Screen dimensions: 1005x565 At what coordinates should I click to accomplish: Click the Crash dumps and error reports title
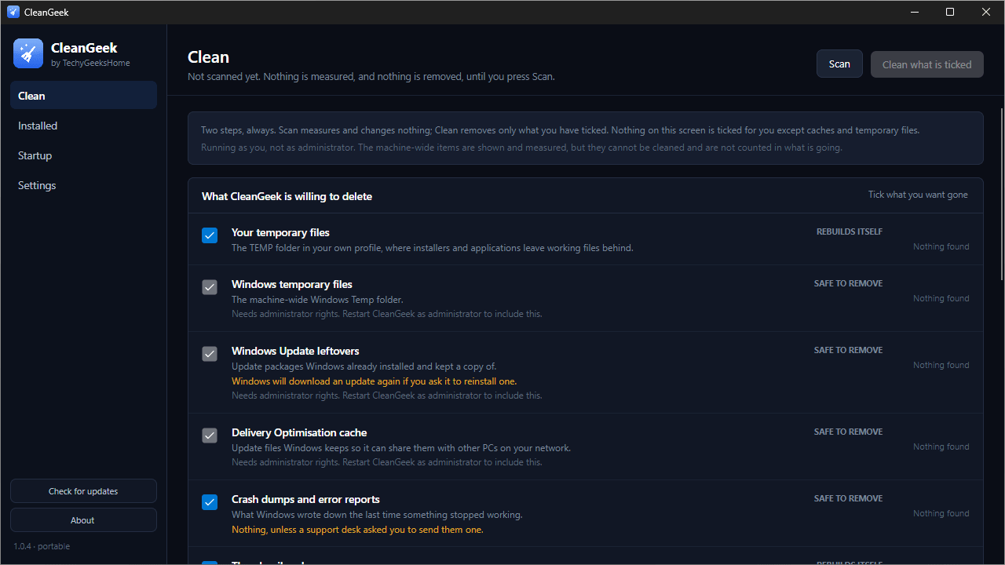click(305, 499)
